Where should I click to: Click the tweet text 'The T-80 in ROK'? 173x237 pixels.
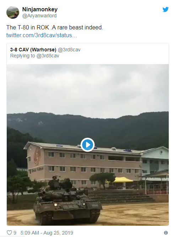(x=28, y=28)
